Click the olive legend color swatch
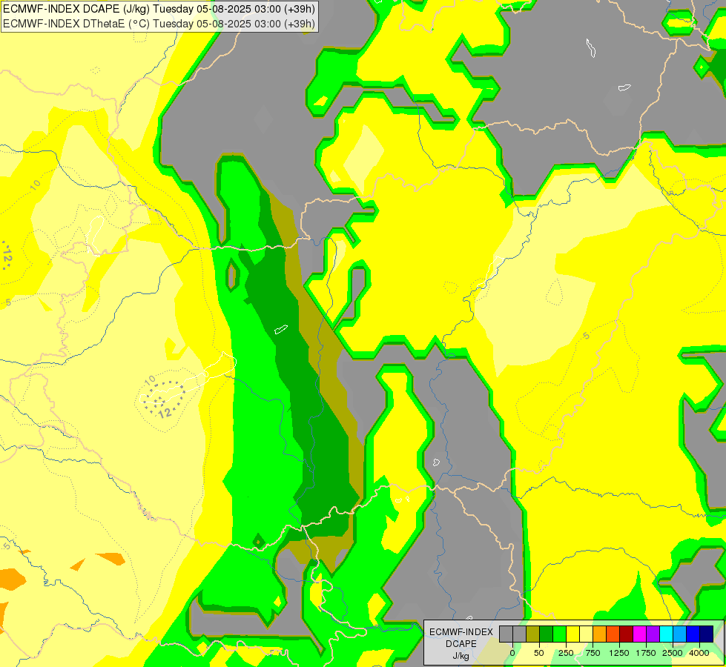Image resolution: width=726 pixels, height=667 pixels. (x=533, y=634)
